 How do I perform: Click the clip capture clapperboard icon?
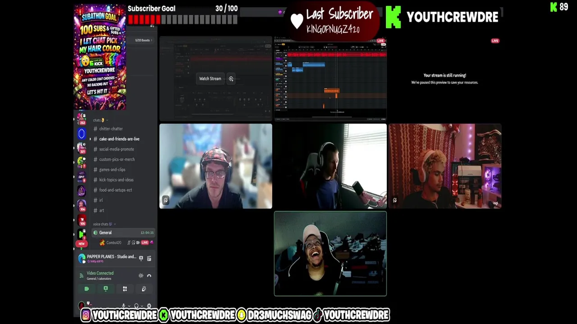coord(149,258)
